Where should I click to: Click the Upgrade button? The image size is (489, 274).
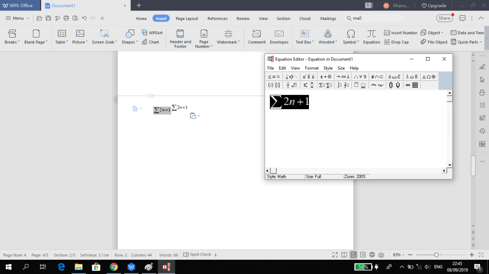tap(434, 6)
